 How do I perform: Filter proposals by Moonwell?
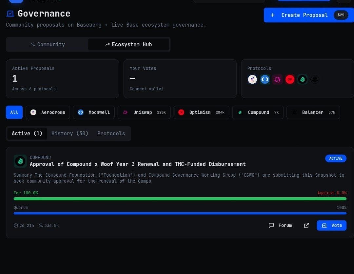tap(94, 112)
